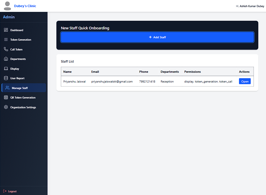The height and width of the screenshot is (195, 266).
Task: Select the Dashboard icon in sidebar
Action: pyautogui.click(x=6, y=30)
